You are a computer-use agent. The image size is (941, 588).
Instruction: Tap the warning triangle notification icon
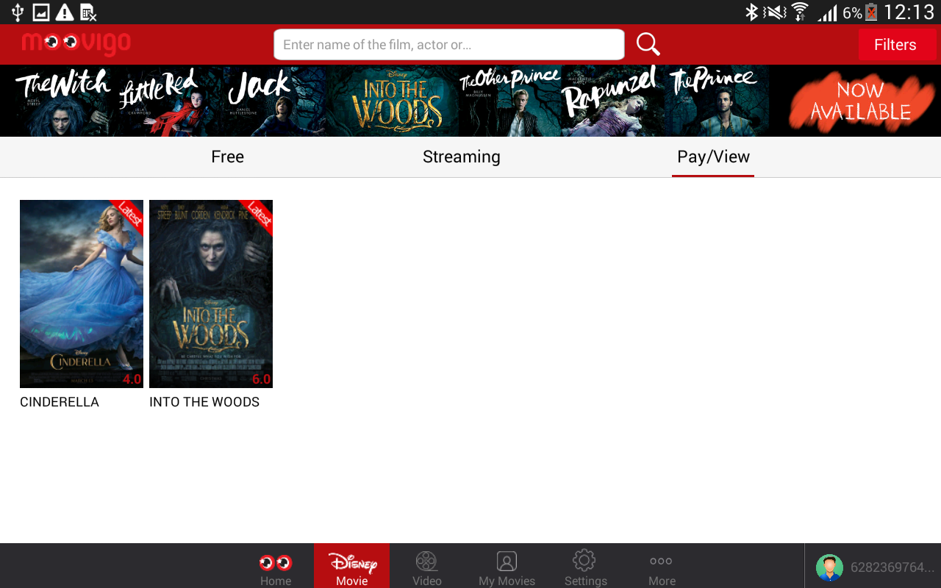[65, 12]
